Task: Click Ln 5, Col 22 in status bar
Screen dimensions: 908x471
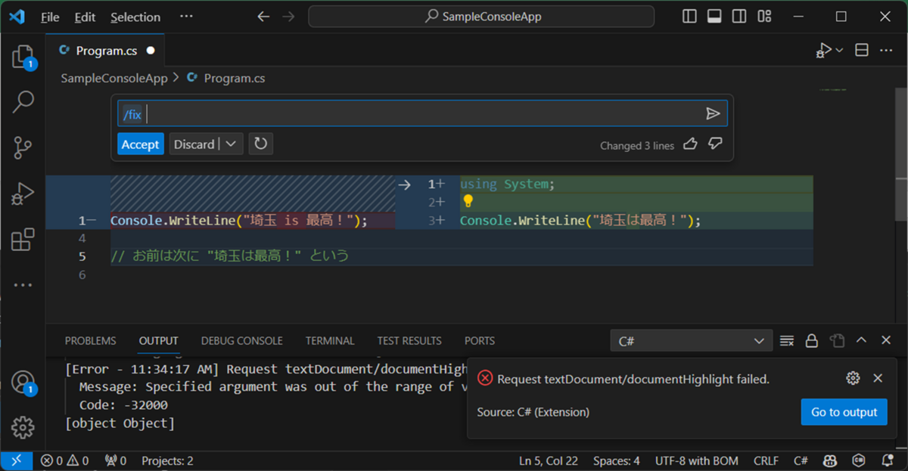Action: click(x=549, y=460)
